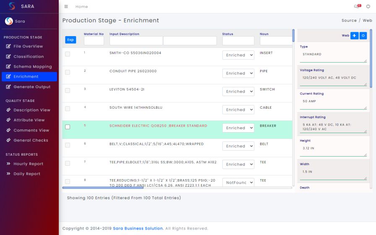Click the Schema Mapping edit icon
Screen dimensions: 376x235
click(8, 66)
